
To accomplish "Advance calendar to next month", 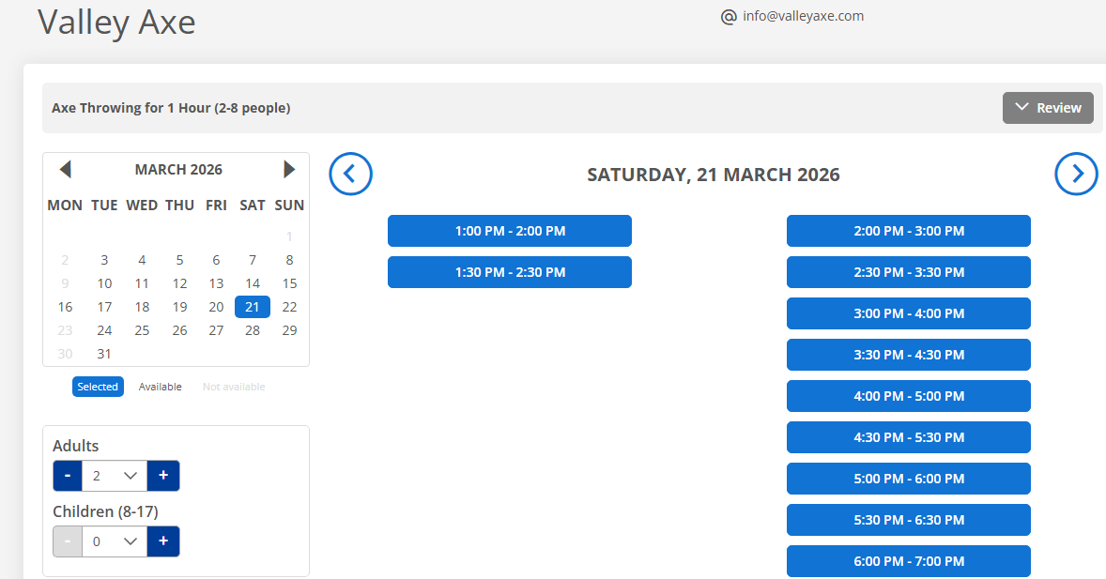I will (289, 170).
